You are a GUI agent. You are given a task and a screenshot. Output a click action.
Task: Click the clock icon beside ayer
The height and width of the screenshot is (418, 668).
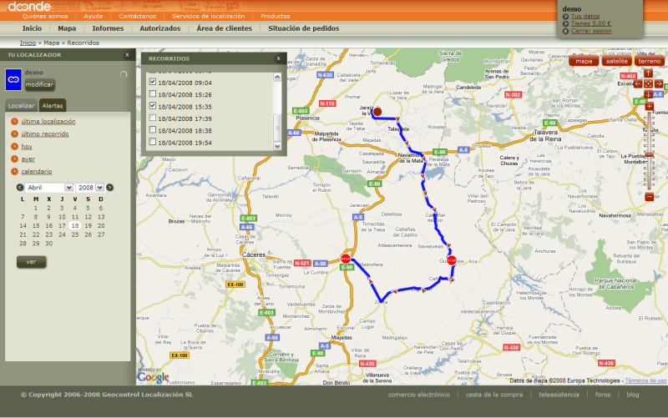coord(14,159)
